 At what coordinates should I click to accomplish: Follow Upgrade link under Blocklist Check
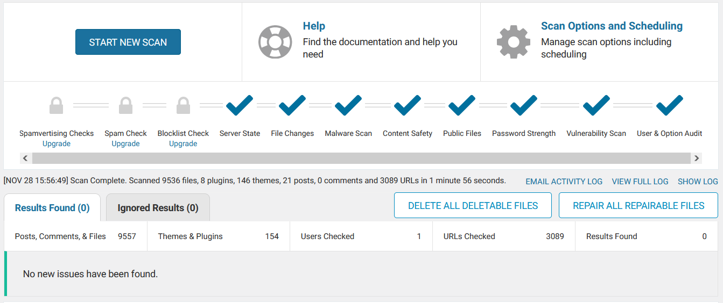183,143
